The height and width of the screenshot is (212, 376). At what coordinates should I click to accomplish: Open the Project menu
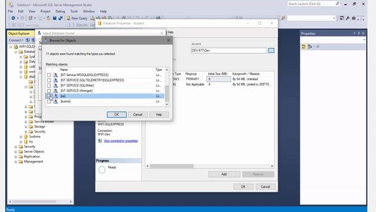click(x=45, y=11)
